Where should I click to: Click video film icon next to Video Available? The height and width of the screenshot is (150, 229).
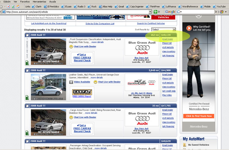click(71, 82)
